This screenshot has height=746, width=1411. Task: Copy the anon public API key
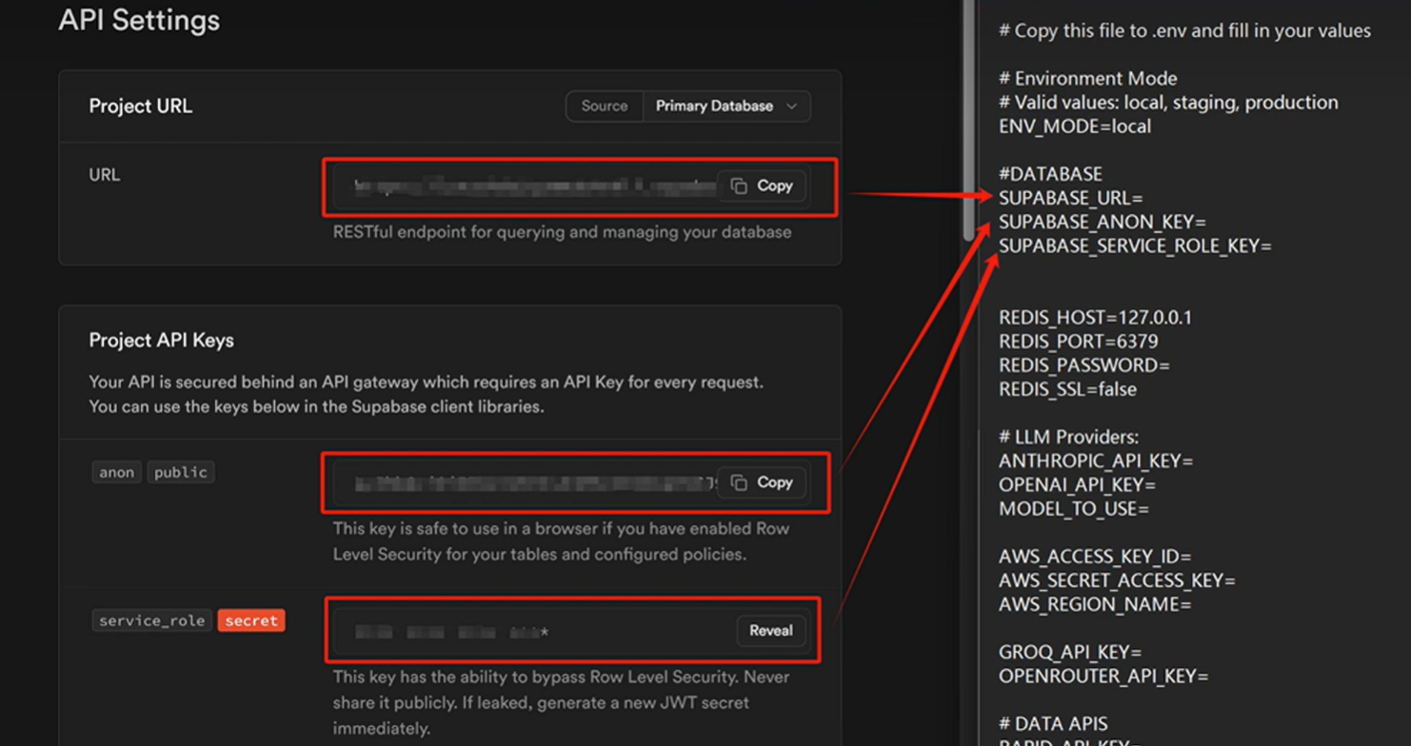coord(761,482)
